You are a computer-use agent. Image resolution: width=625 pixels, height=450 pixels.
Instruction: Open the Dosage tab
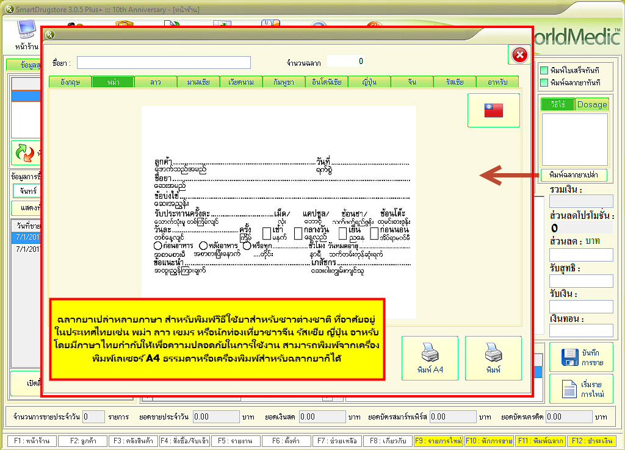pyautogui.click(x=591, y=104)
